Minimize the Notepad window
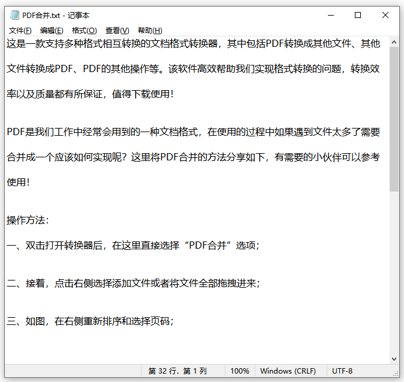This screenshot has height=382, width=404. pos(330,15)
